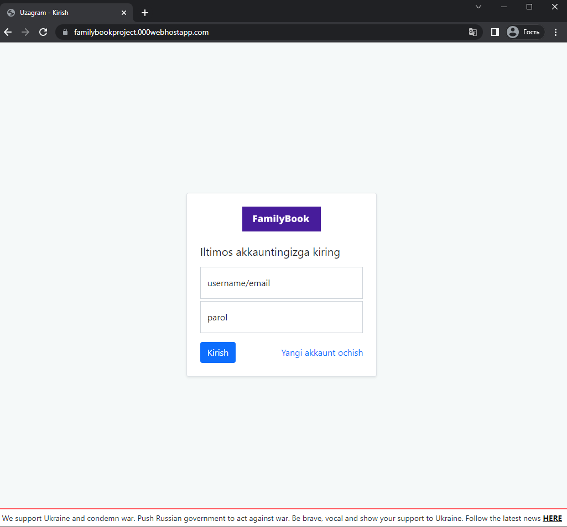
Task: Open Chrome three-dot menu
Action: tap(555, 32)
